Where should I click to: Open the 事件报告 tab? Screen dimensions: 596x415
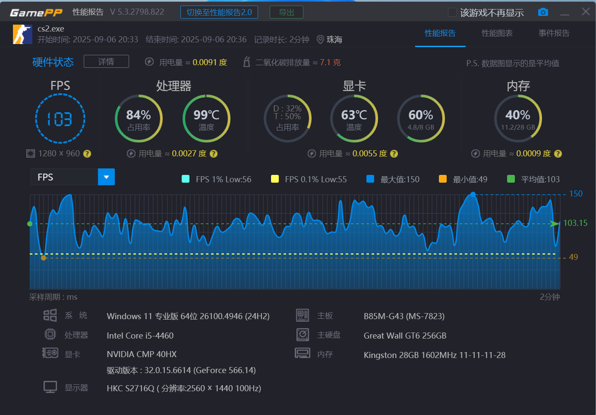[554, 33]
